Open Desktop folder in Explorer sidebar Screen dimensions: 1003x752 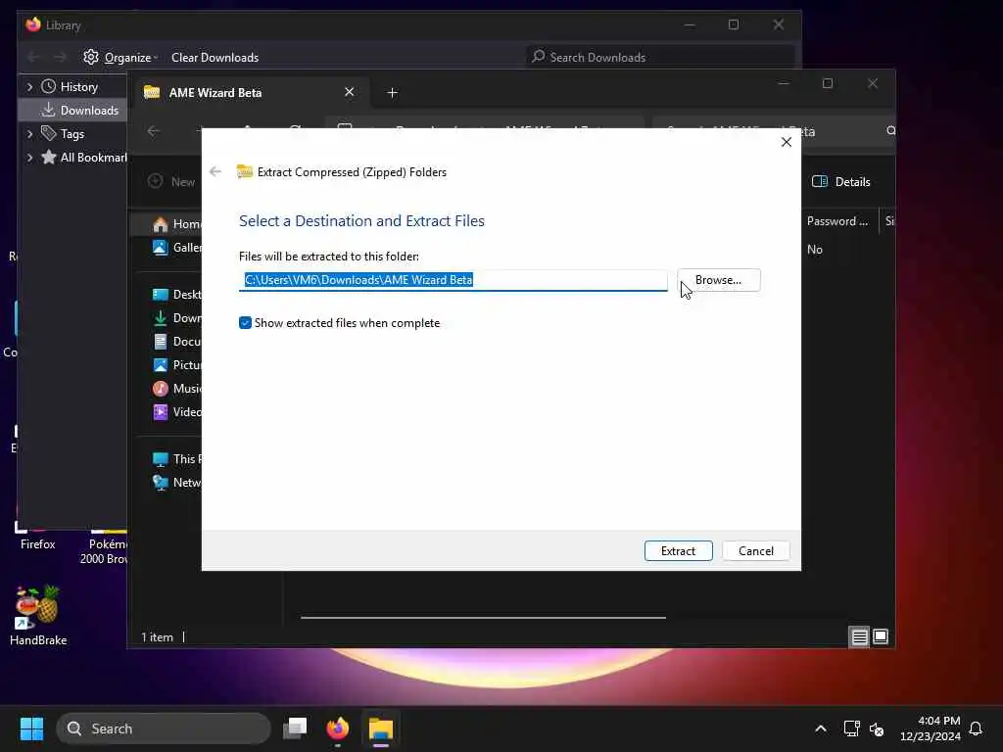point(178,294)
